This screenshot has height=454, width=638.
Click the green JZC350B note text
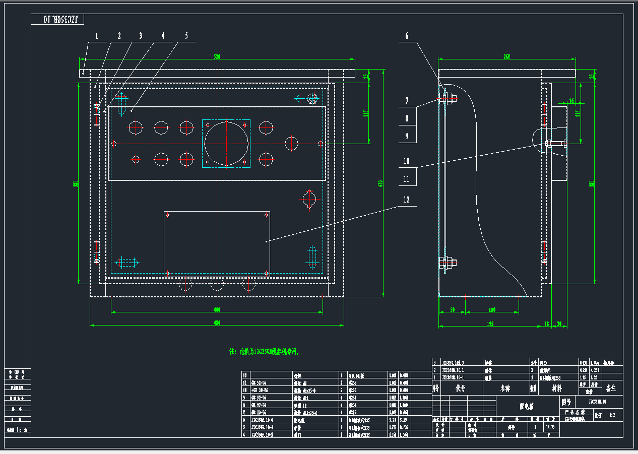tap(264, 352)
